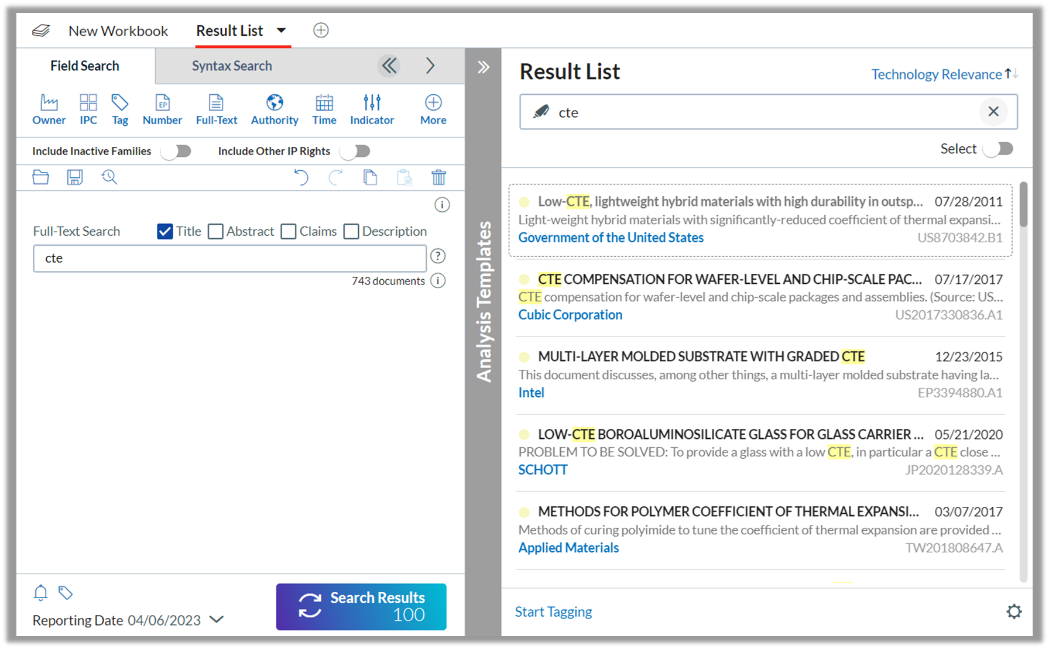The width and height of the screenshot is (1049, 649).
Task: Click the Result List highlight cte field
Action: tap(768, 112)
